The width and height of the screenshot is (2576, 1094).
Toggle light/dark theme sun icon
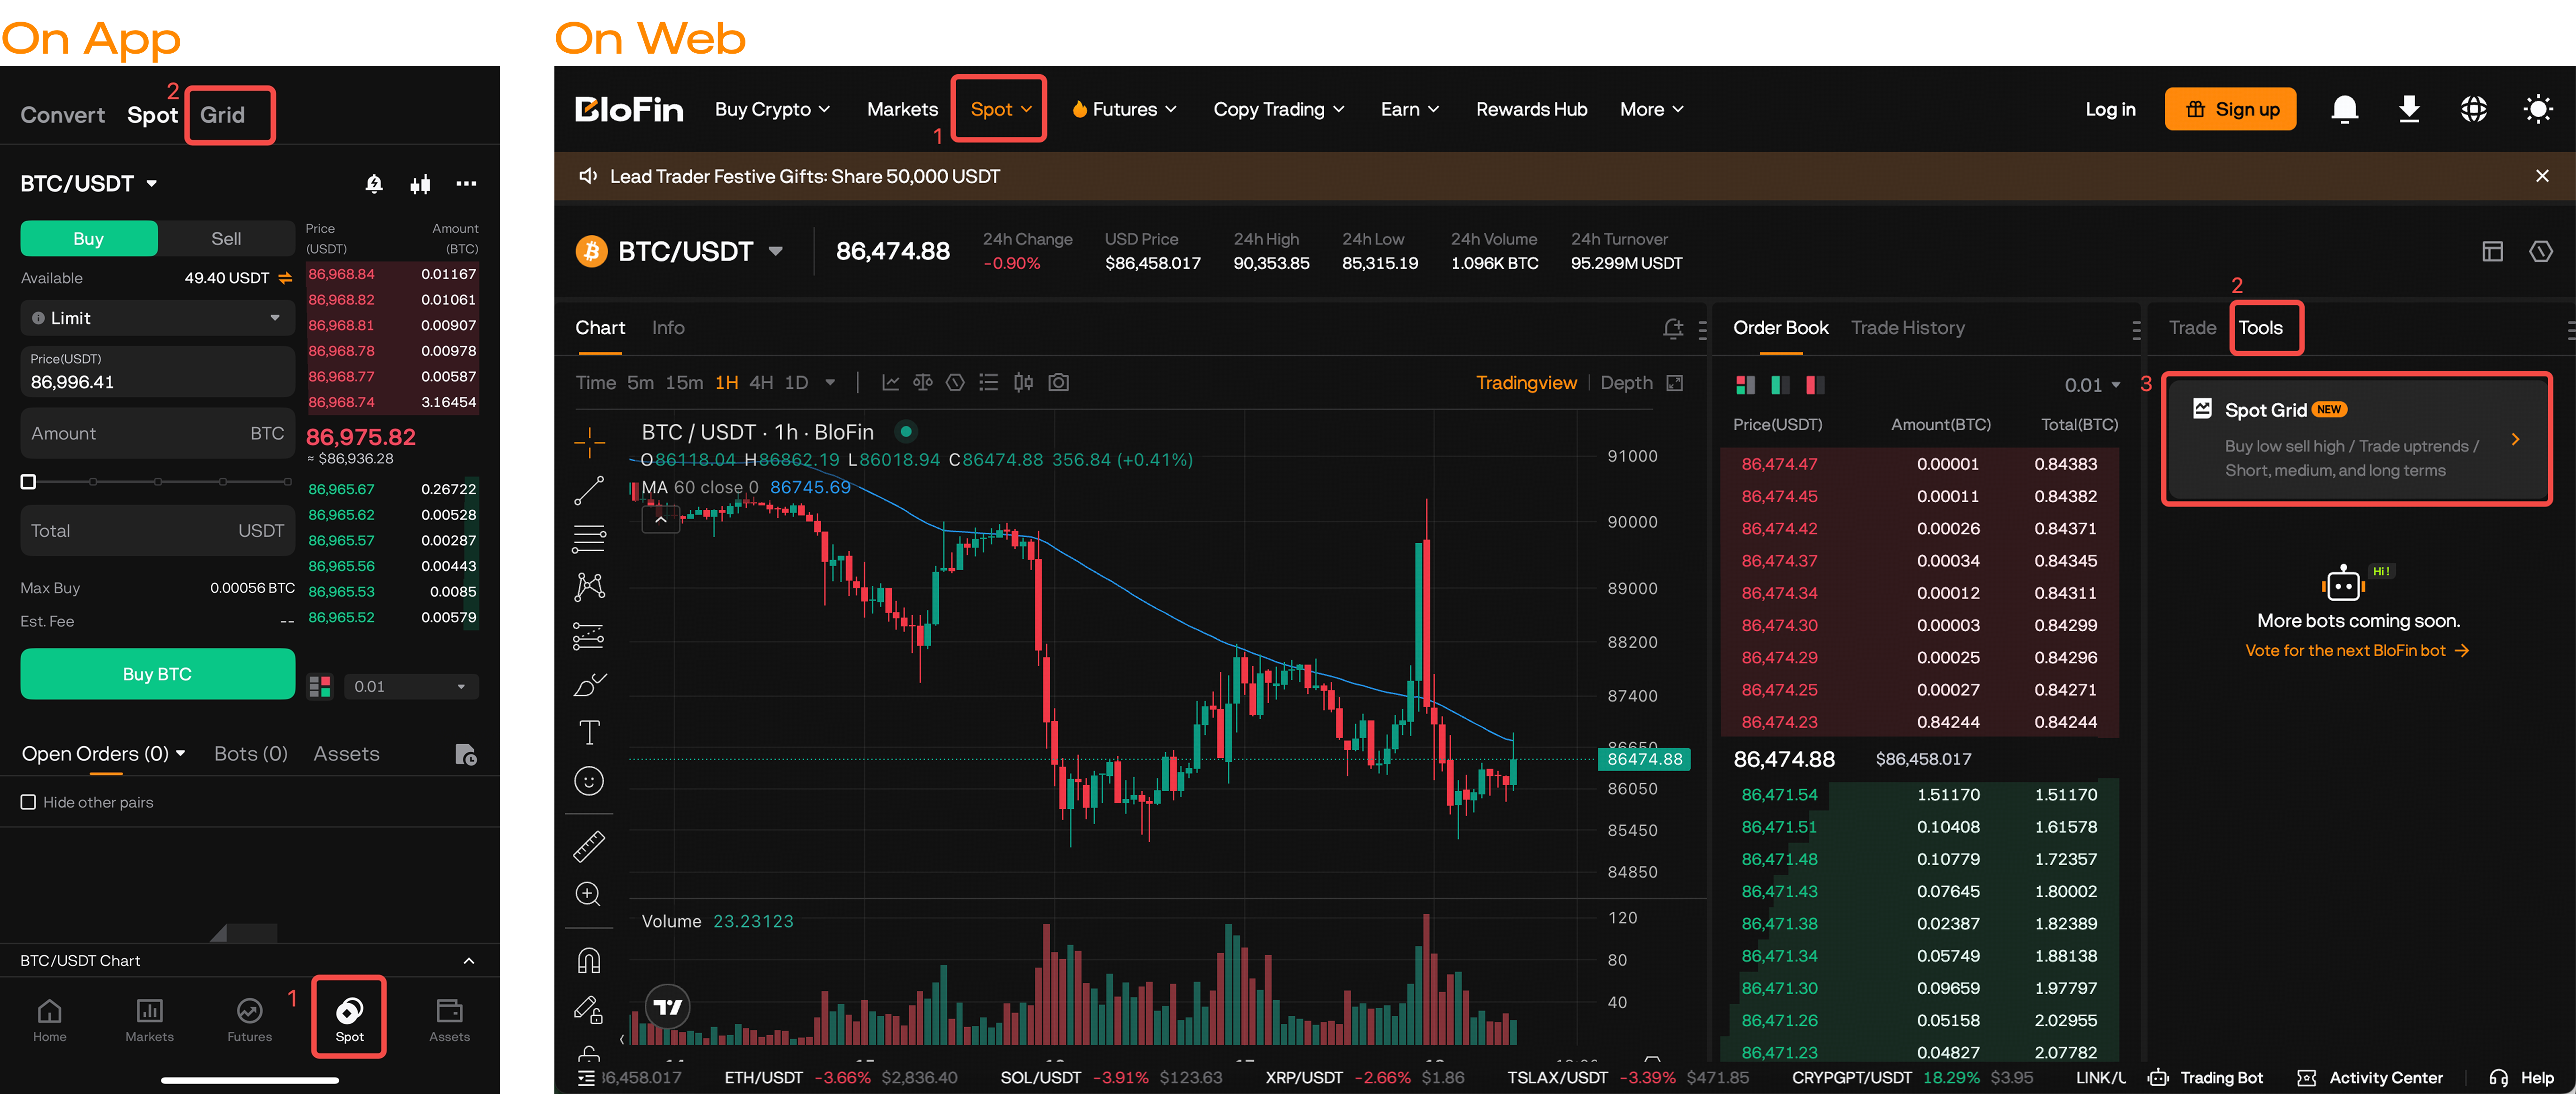(x=2537, y=109)
